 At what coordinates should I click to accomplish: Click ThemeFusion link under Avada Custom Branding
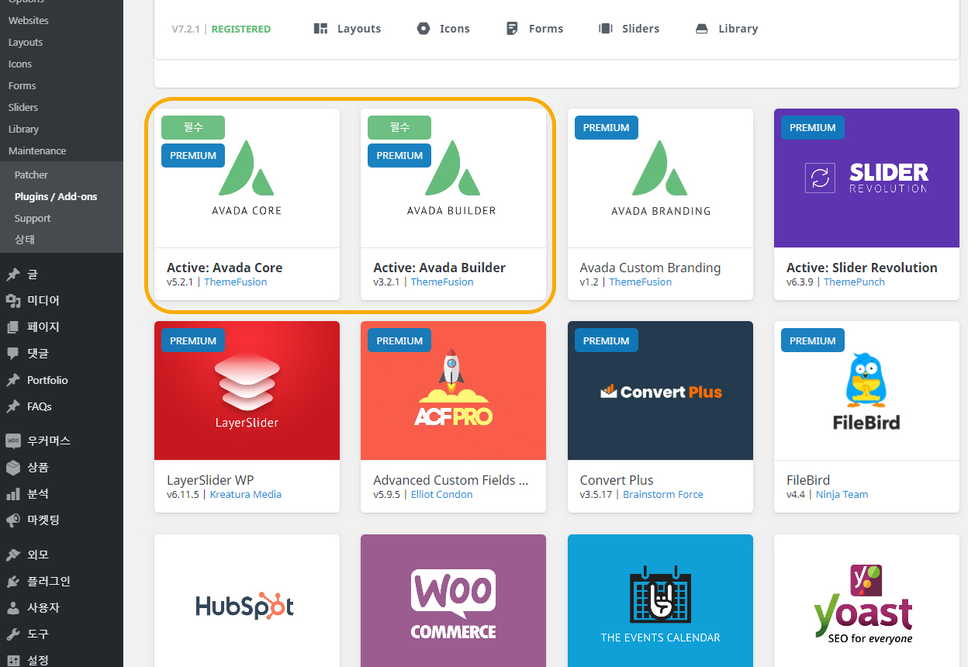pyautogui.click(x=641, y=282)
